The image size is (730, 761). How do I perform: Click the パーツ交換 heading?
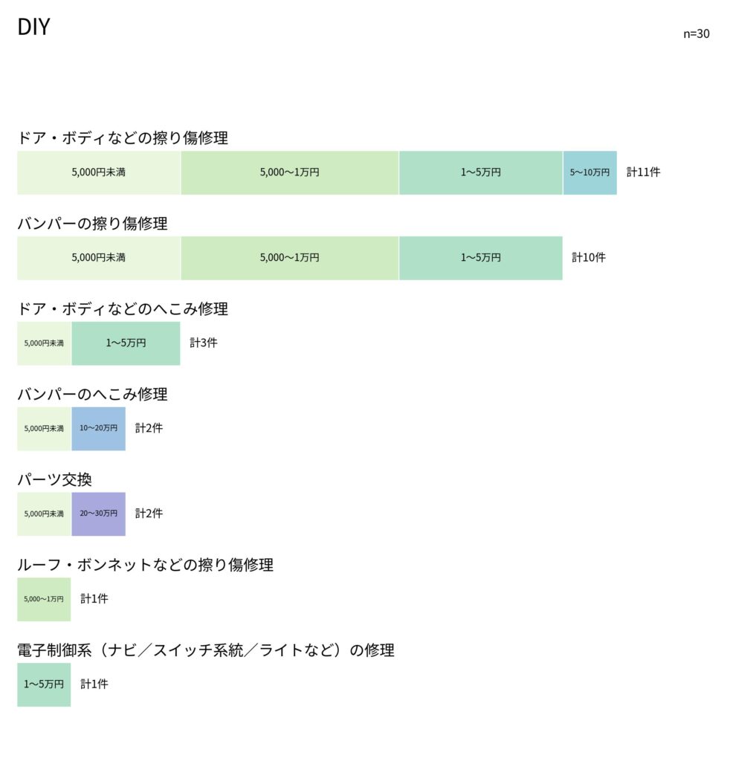pos(55,479)
